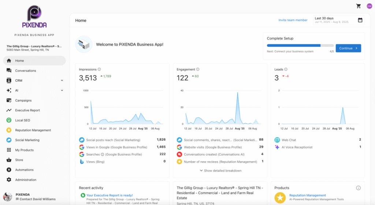
Task: Click the user avatar in top right
Action: tap(369, 6)
